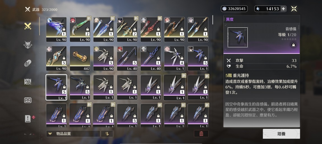
Task: Switch to the echoes demon-mask sidebar tab
Action: coord(28,45)
